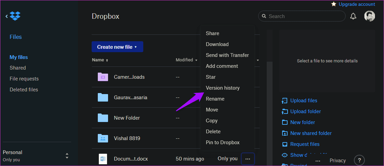This screenshot has width=384, height=166.
Task: Click the Camera Uploads folder icon
Action: [103, 77]
